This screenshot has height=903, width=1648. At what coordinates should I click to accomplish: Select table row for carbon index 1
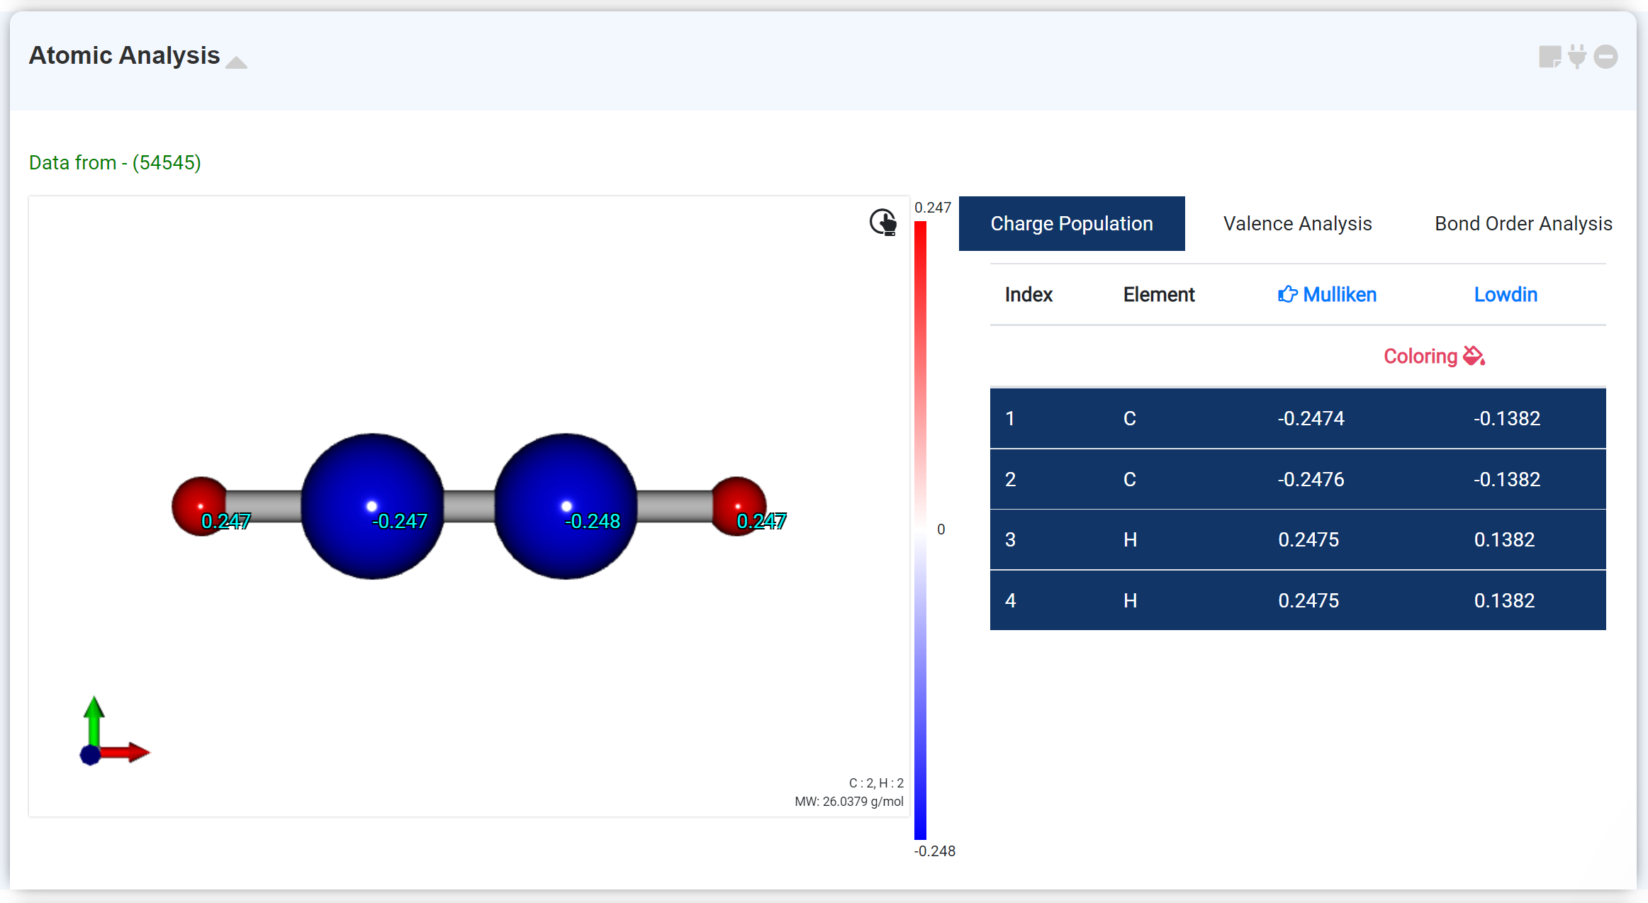point(1297,418)
